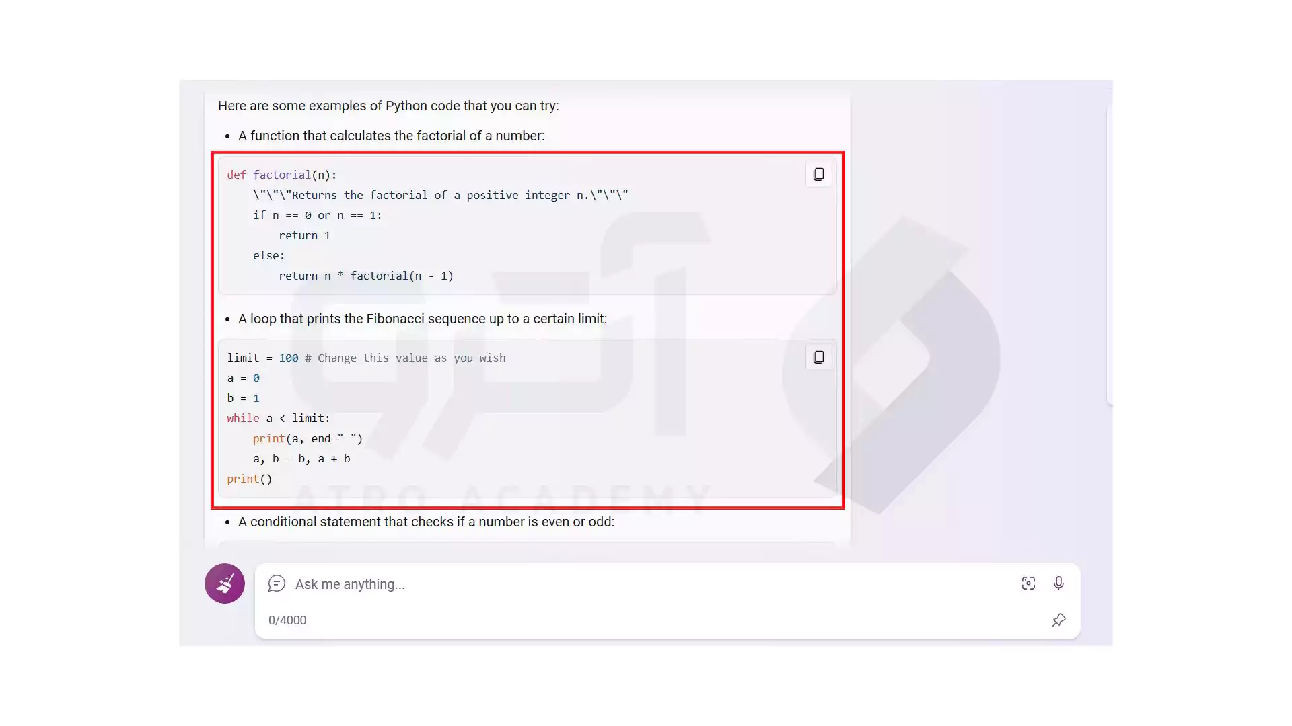This screenshot has width=1292, height=726.
Task: Click the chat assistant avatar icon
Action: (x=225, y=582)
